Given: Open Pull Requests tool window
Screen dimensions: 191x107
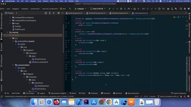Looking at the screenshot, I should (x=1, y=61).
